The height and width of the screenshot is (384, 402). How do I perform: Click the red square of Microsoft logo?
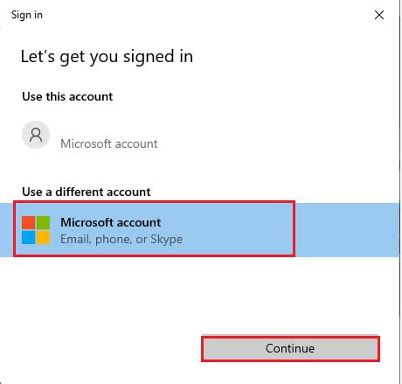tap(29, 223)
